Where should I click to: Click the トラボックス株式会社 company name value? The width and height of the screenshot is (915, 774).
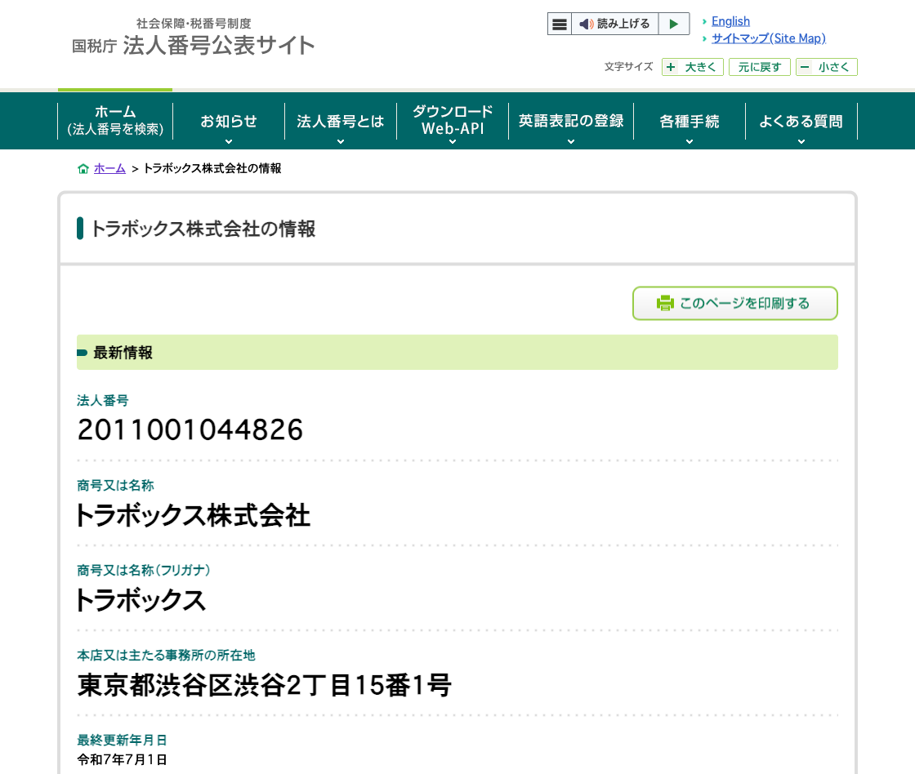point(194,516)
